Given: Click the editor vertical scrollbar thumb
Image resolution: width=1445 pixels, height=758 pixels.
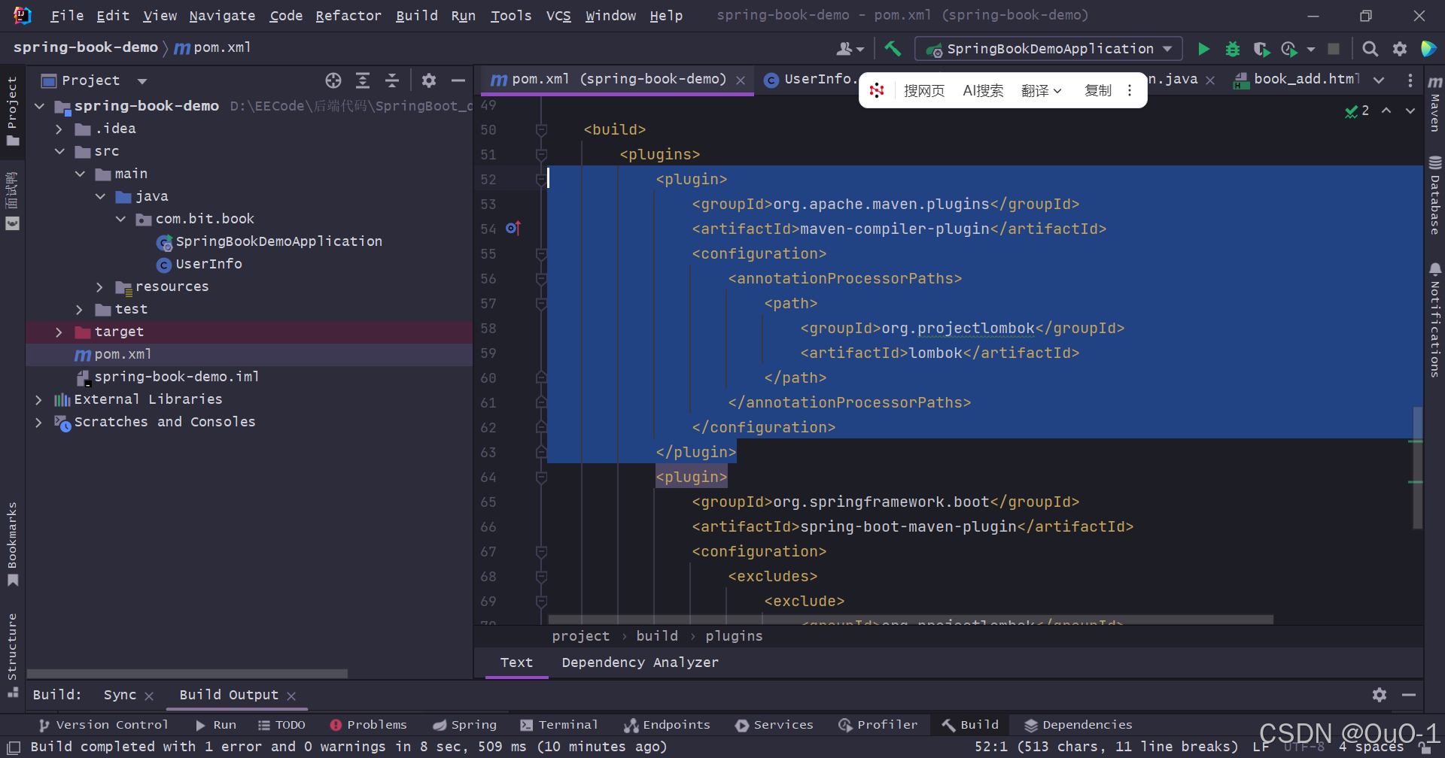Looking at the screenshot, I should [1417, 467].
